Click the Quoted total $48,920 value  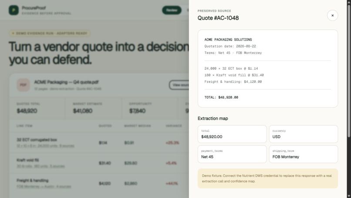point(27,111)
